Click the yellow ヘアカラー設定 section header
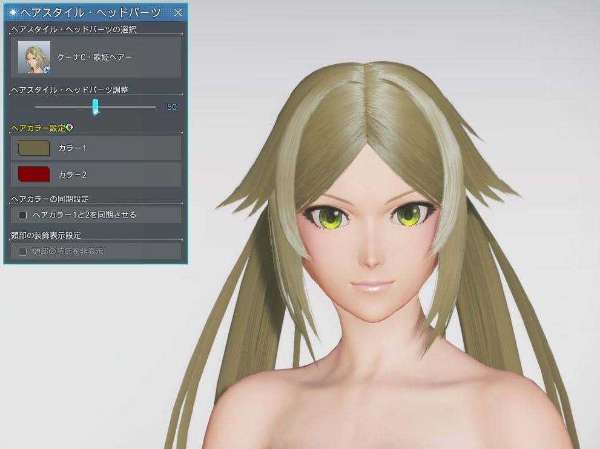Viewport: 600px width, 449px height. [38, 128]
